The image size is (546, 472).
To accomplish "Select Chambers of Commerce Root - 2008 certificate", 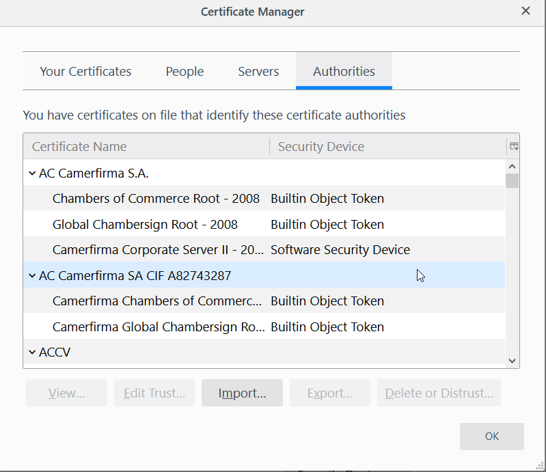I will pyautogui.click(x=156, y=199).
